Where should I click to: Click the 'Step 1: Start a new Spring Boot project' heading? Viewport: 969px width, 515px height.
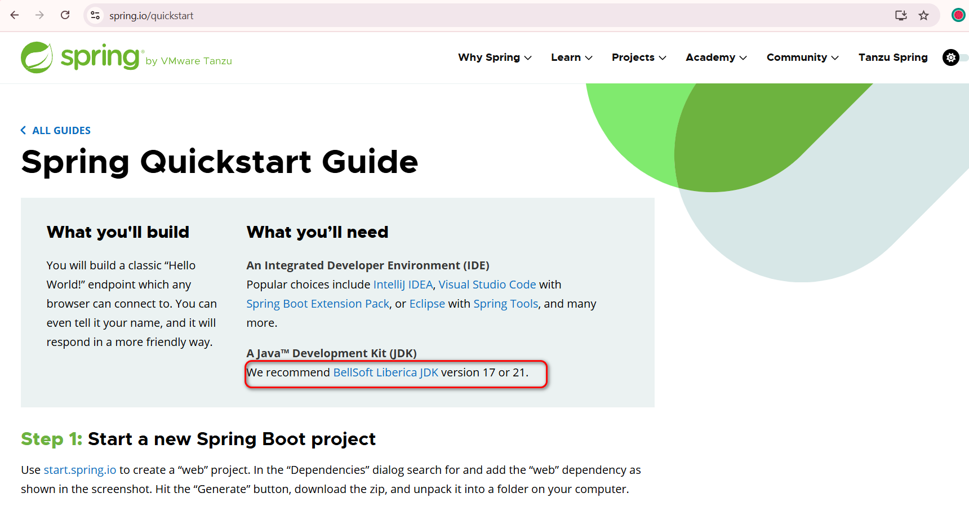click(x=198, y=439)
